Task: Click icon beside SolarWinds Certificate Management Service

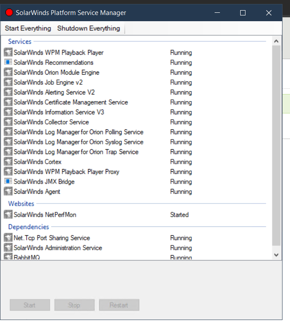Action: [x=8, y=102]
